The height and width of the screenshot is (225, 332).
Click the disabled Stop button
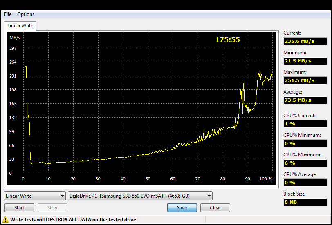52,208
